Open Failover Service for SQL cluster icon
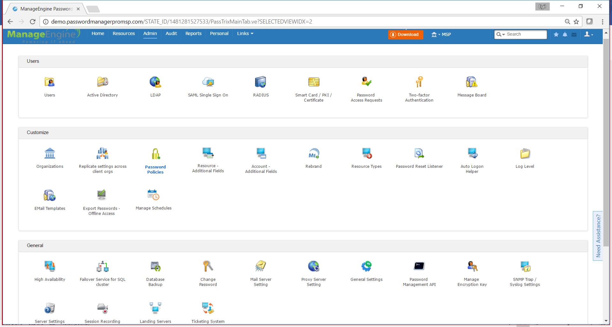612x327 pixels. pyautogui.click(x=102, y=266)
